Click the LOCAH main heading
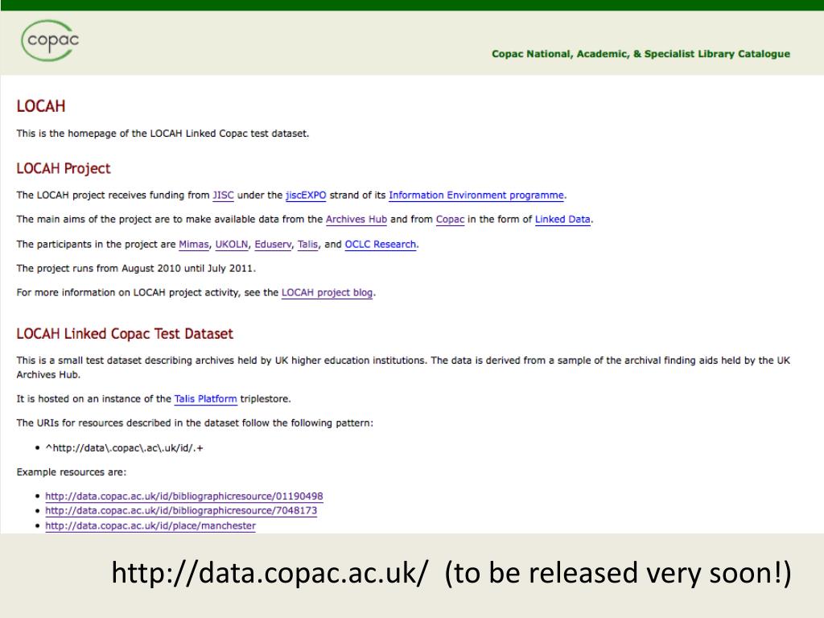824x618 pixels. [41, 106]
